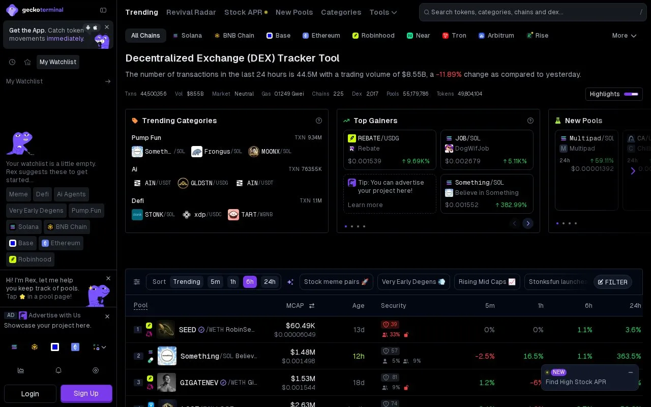This screenshot has height=407, width=651.
Task: Open settings hexagon icon at sidebar bottom
Action: tap(96, 370)
